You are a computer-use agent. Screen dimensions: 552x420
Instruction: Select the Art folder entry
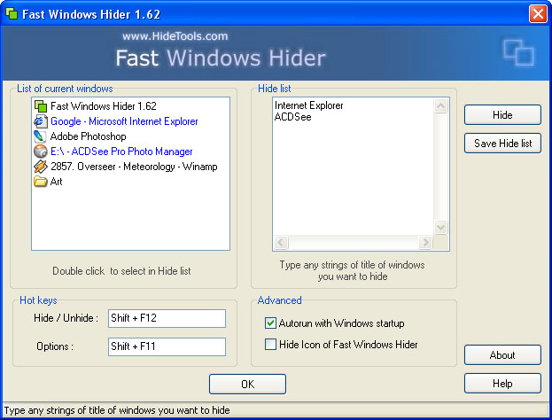click(x=57, y=182)
